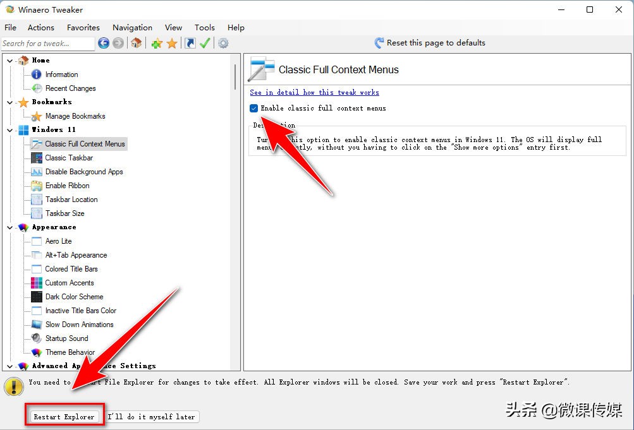Click Theme Behavior icon
This screenshot has width=634, height=430.
[37, 352]
